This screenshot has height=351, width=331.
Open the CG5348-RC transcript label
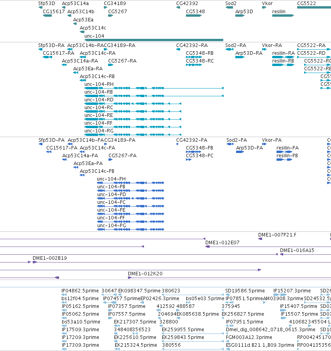200,61
